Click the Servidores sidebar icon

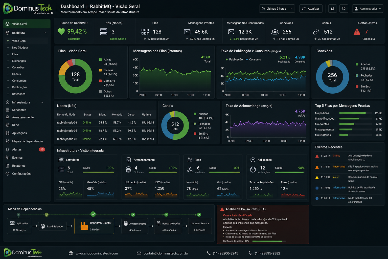pyautogui.click(x=8, y=110)
